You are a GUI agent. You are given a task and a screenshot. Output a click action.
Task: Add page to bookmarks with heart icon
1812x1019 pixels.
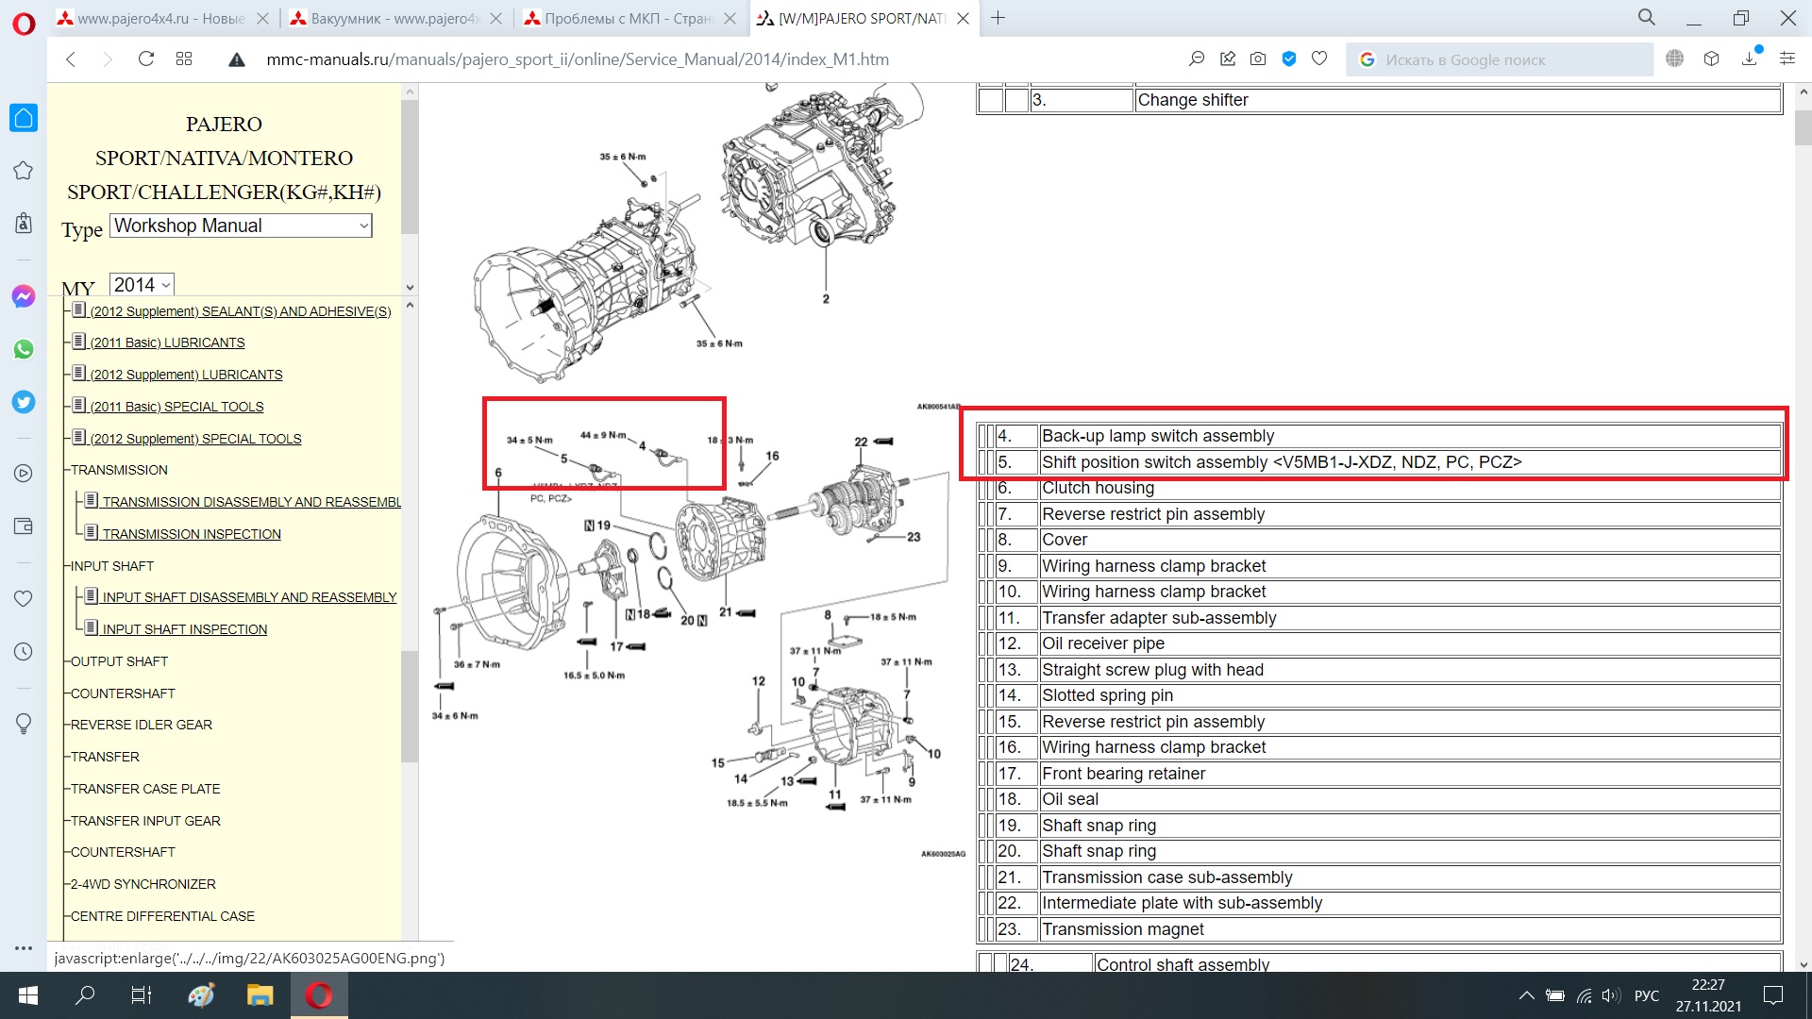1319,59
